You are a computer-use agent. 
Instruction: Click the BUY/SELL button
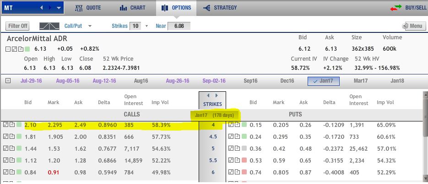pyautogui.click(x=409, y=8)
